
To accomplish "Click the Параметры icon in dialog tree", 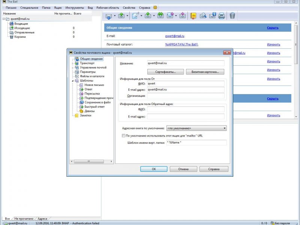I will coord(77,72).
